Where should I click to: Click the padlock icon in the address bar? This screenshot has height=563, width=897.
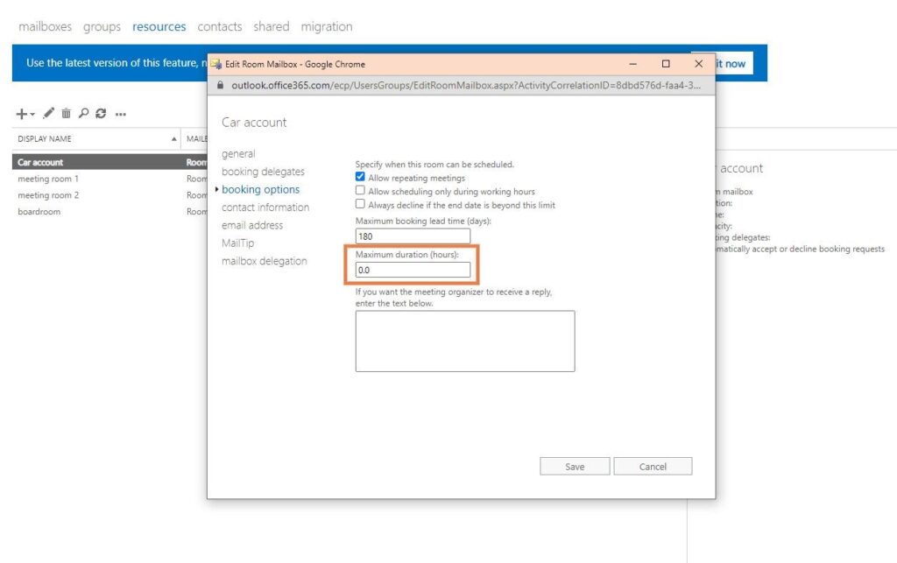220,85
